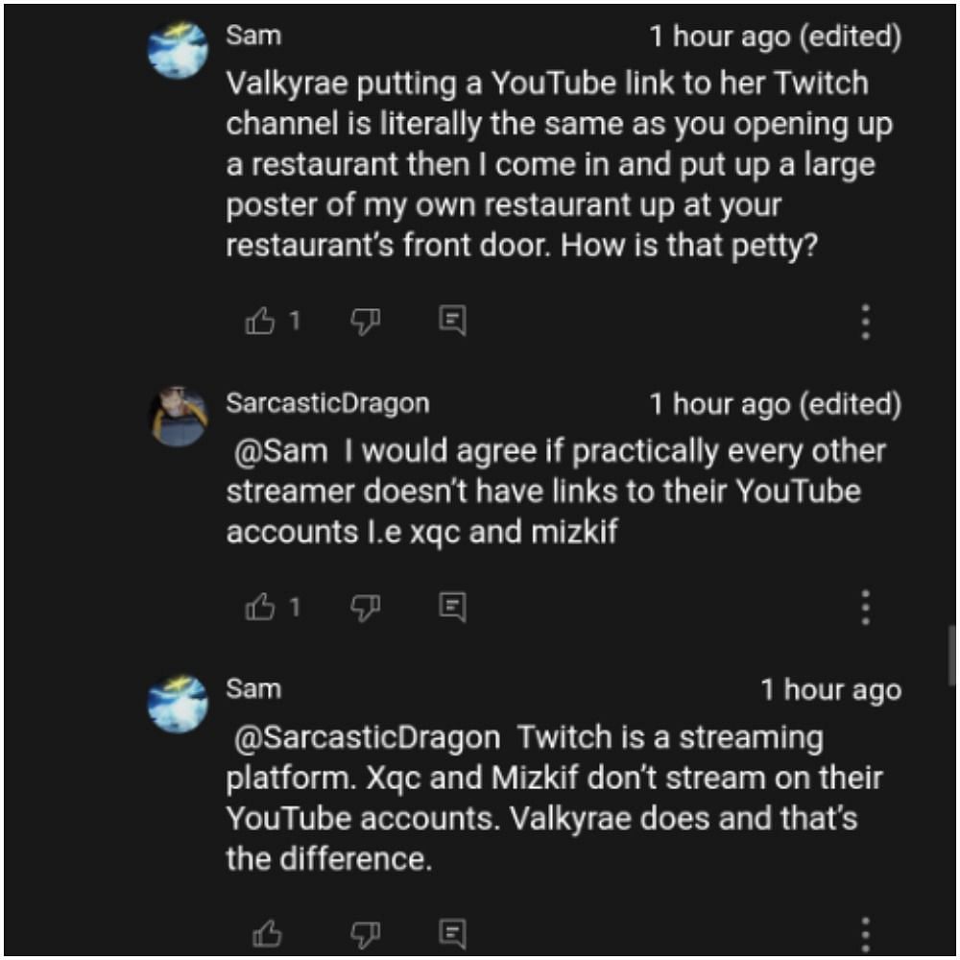Dislike SarcasticDragon's comment
The height and width of the screenshot is (960, 960).
point(366,608)
